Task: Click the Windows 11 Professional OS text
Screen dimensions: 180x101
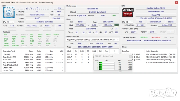Action: pyautogui.click(x=149, y=40)
